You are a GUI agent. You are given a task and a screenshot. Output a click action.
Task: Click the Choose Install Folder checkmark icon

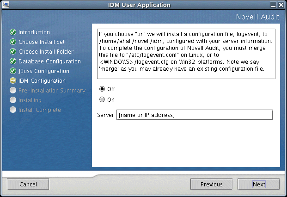(x=12, y=52)
